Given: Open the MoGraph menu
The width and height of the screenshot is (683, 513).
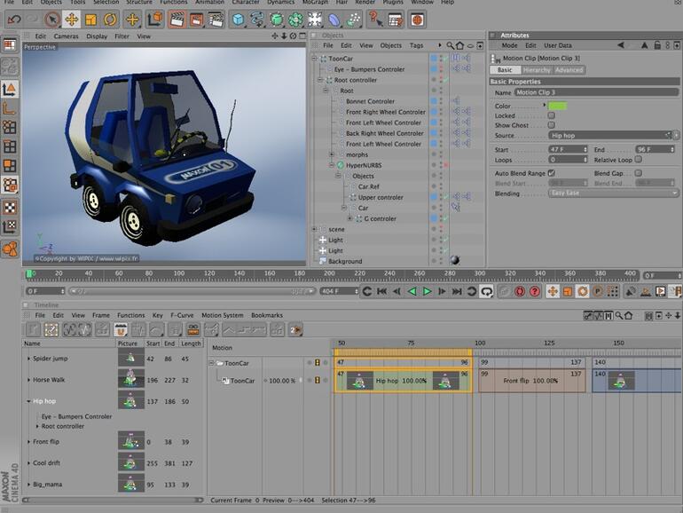Looking at the screenshot, I should coord(314,3).
